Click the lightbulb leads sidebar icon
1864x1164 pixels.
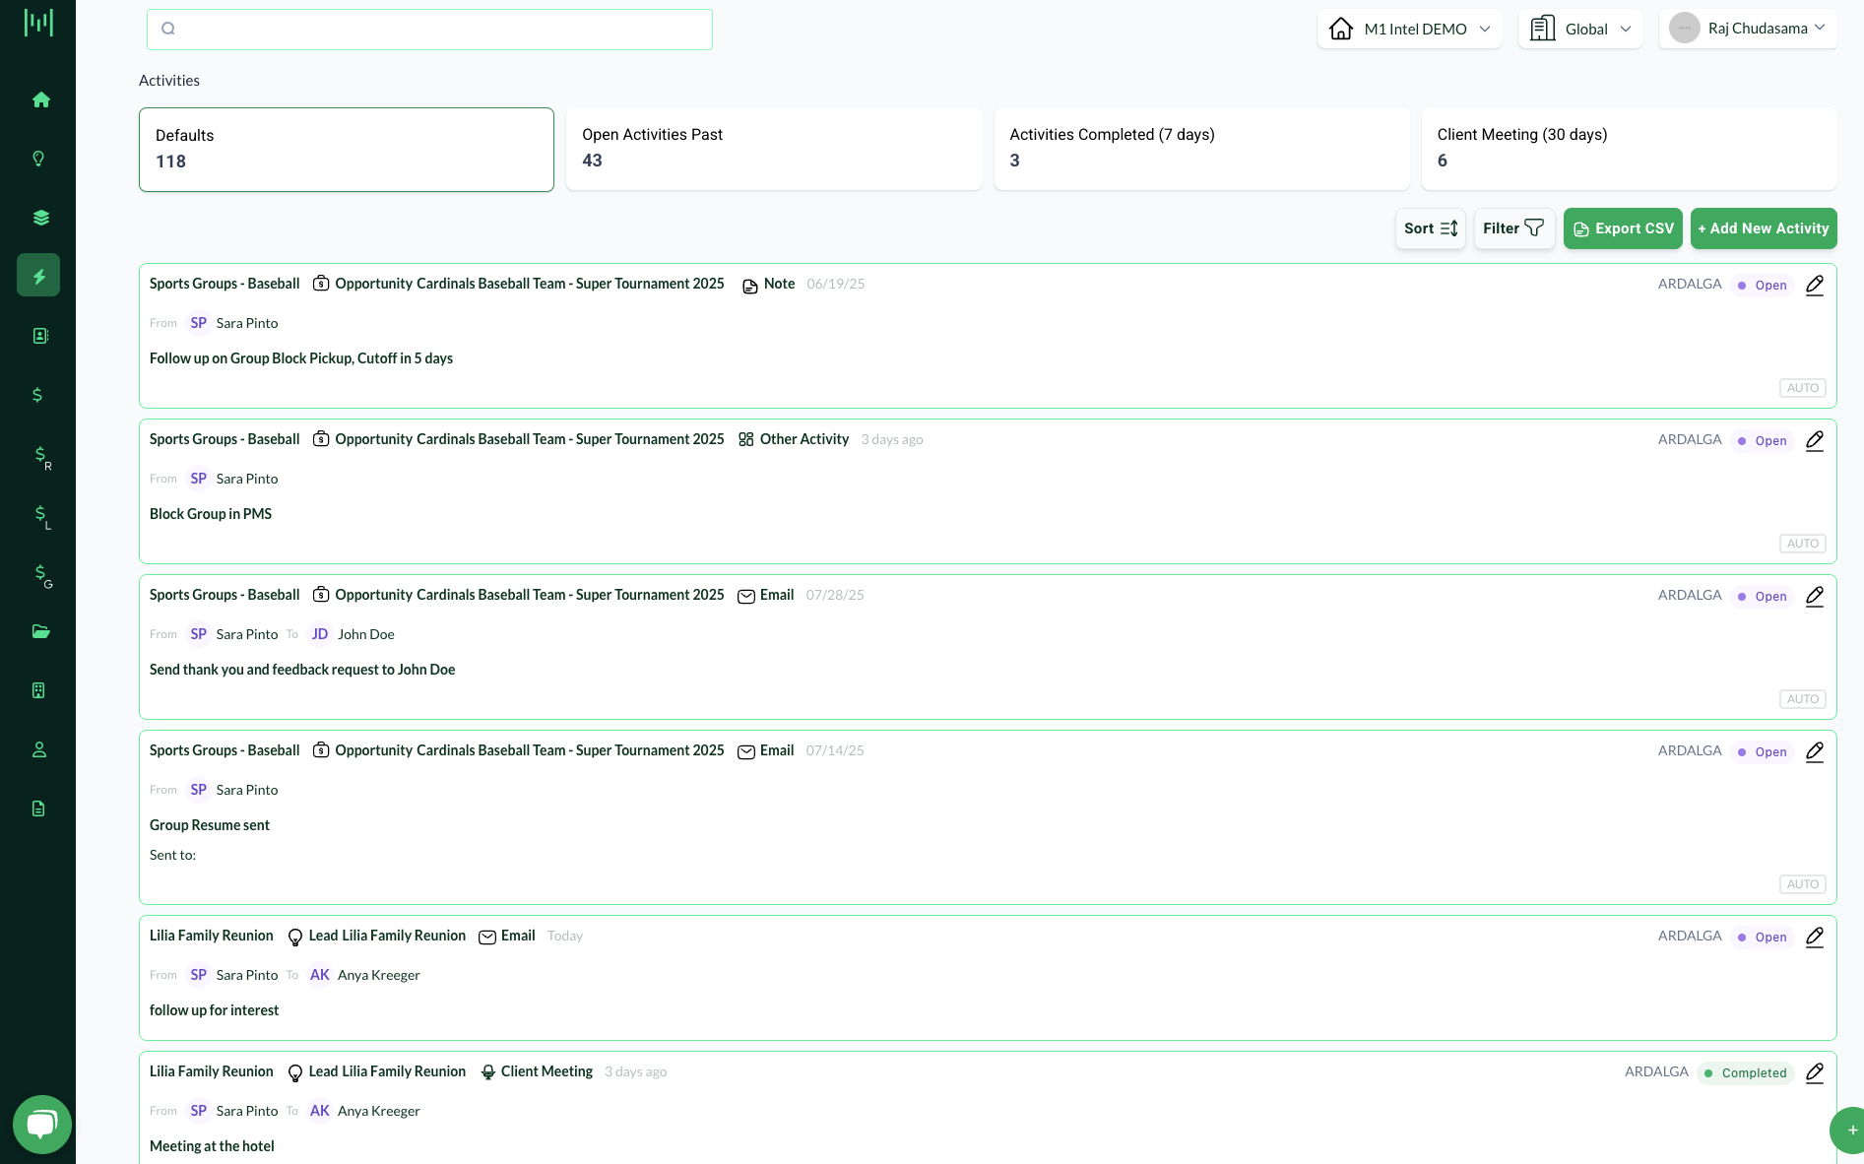(x=38, y=159)
